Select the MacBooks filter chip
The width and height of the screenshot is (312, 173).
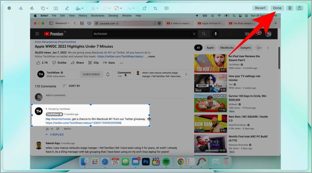tap(227, 48)
